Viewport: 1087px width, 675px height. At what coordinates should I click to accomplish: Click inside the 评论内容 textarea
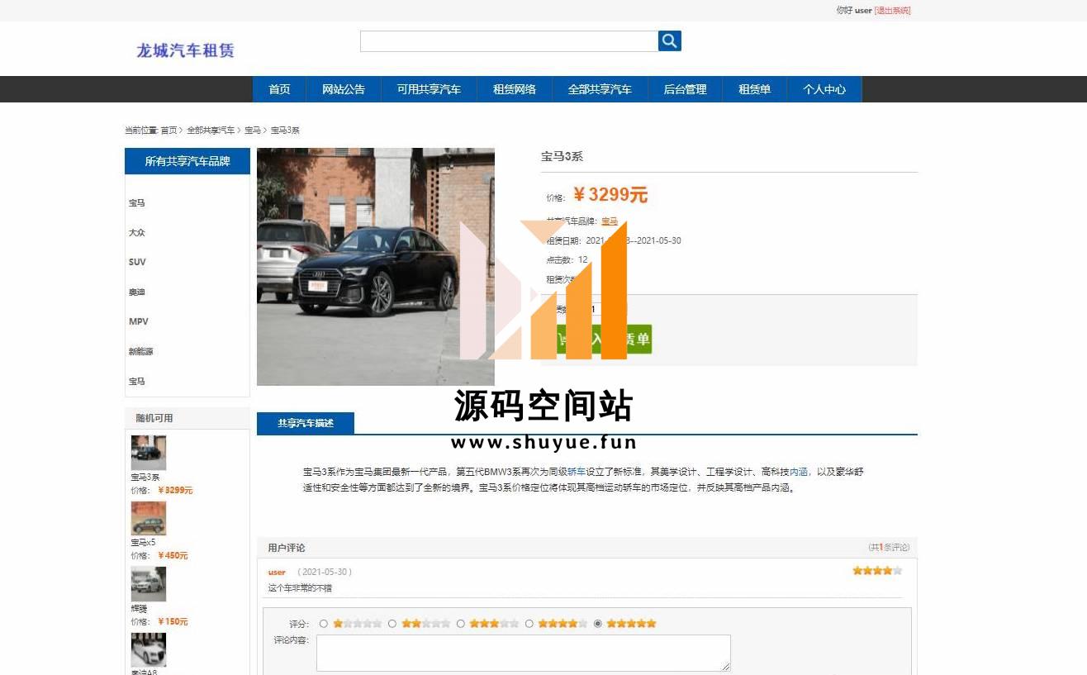[524, 653]
